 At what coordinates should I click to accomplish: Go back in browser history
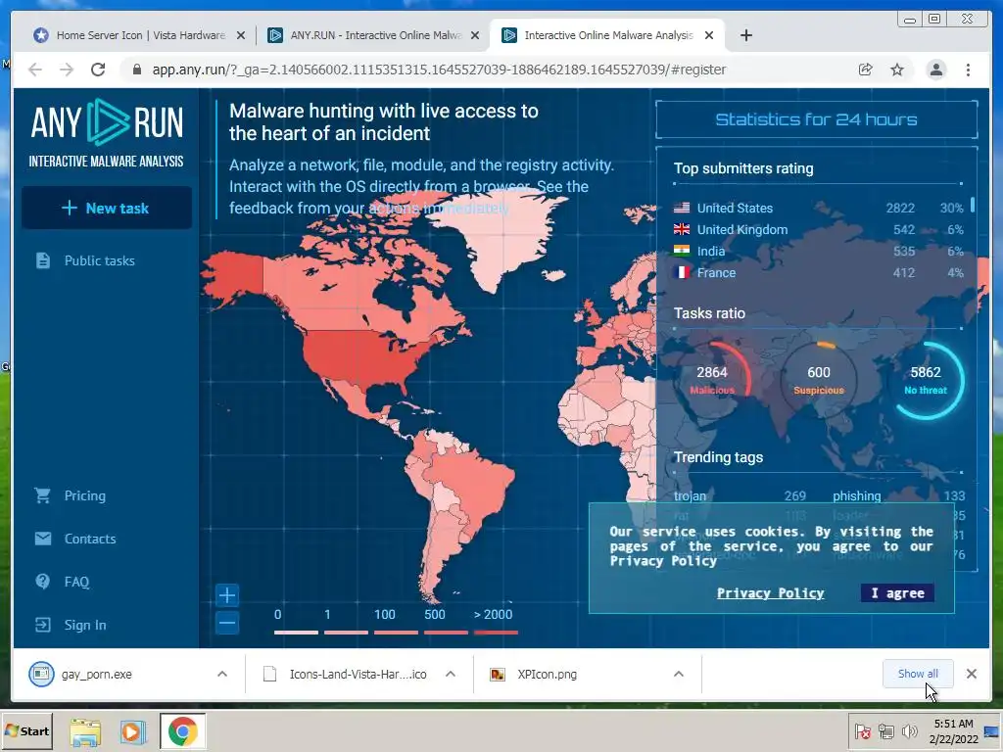coord(35,70)
